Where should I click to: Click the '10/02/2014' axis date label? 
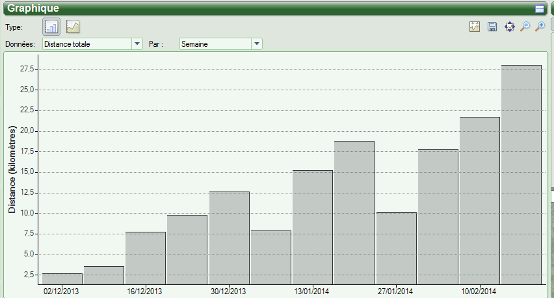click(x=479, y=292)
